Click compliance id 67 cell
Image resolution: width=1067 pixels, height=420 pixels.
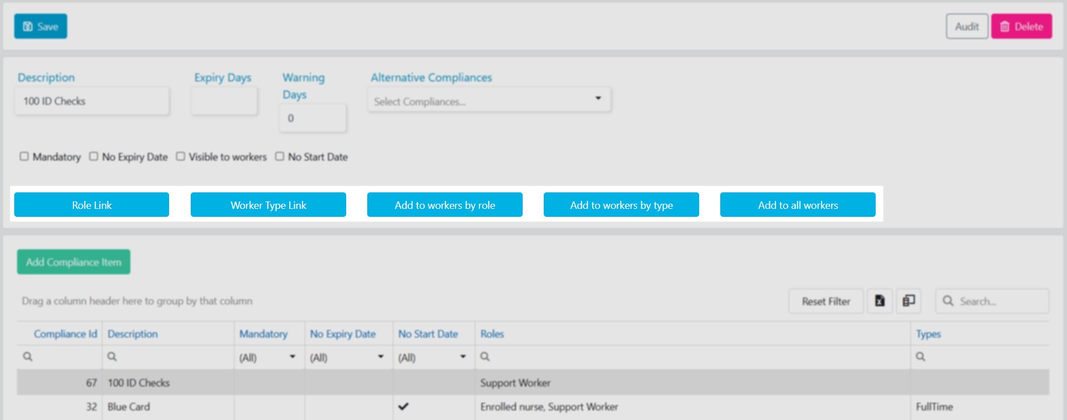(60, 382)
